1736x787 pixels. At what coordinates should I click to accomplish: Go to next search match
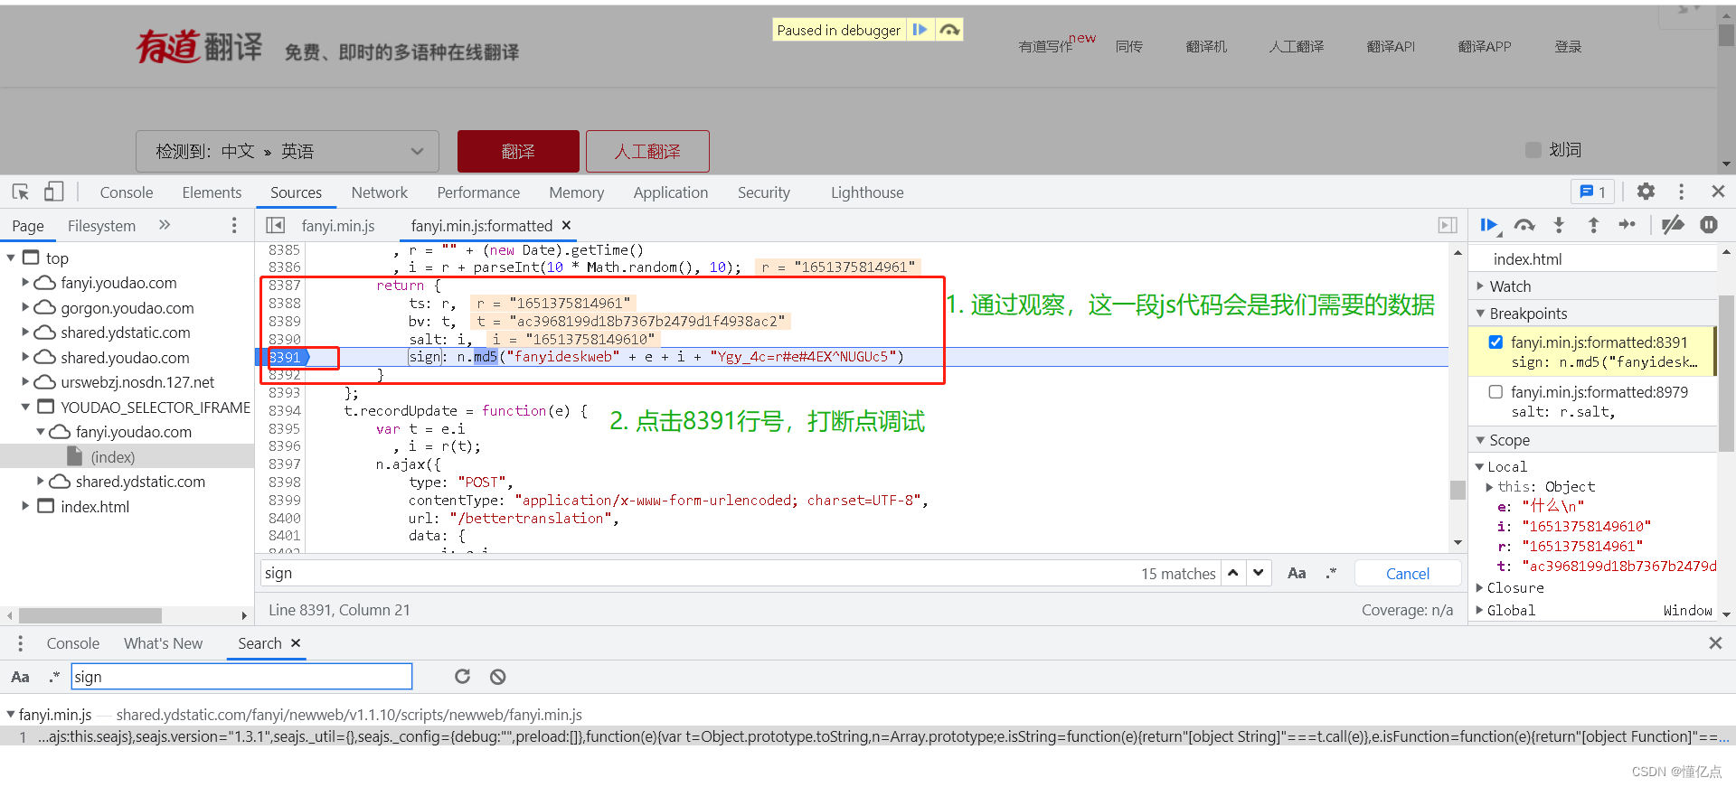pyautogui.click(x=1259, y=573)
